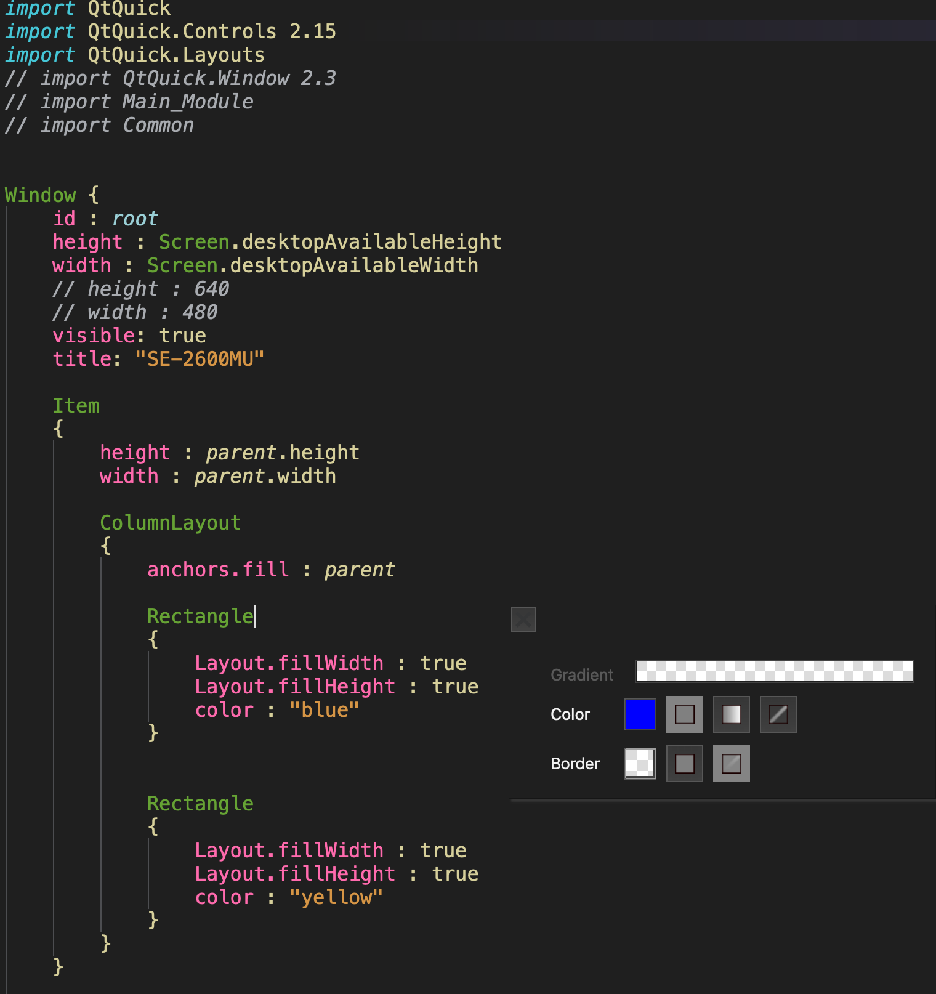Click the commented '// width : 480' line

point(135,312)
